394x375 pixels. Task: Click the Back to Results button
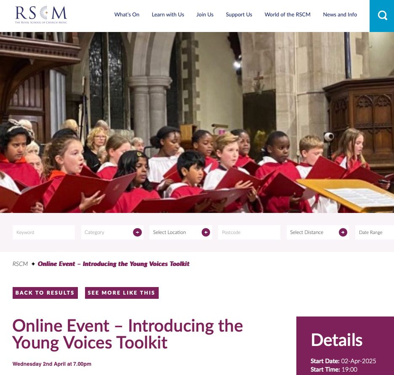pos(45,293)
